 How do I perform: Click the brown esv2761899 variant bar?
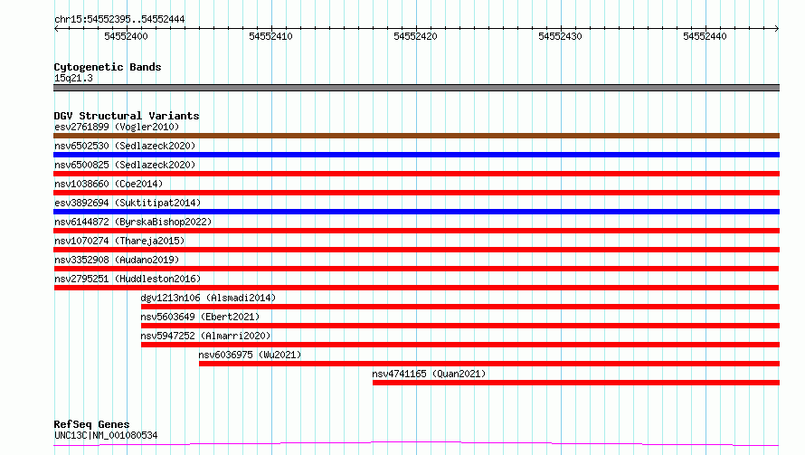[x=416, y=136]
